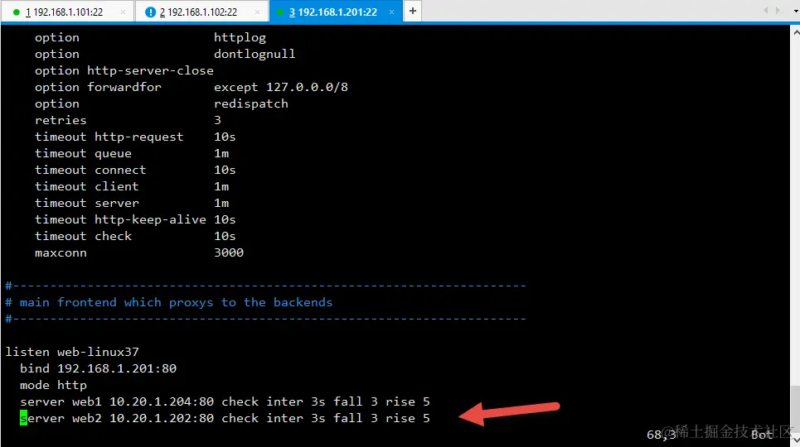Click the 'redispatch' option value

point(251,104)
